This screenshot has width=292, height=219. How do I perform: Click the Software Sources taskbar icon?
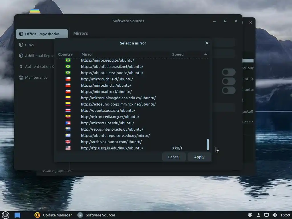click(80, 215)
